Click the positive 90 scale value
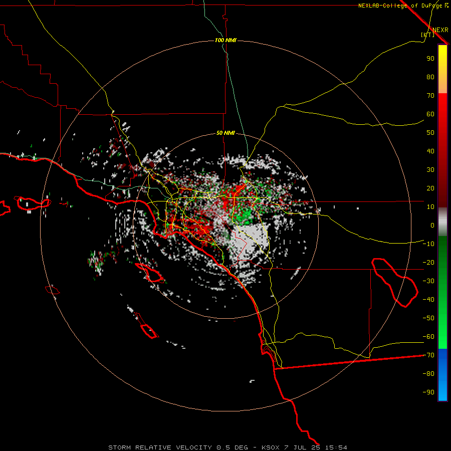 [430, 59]
